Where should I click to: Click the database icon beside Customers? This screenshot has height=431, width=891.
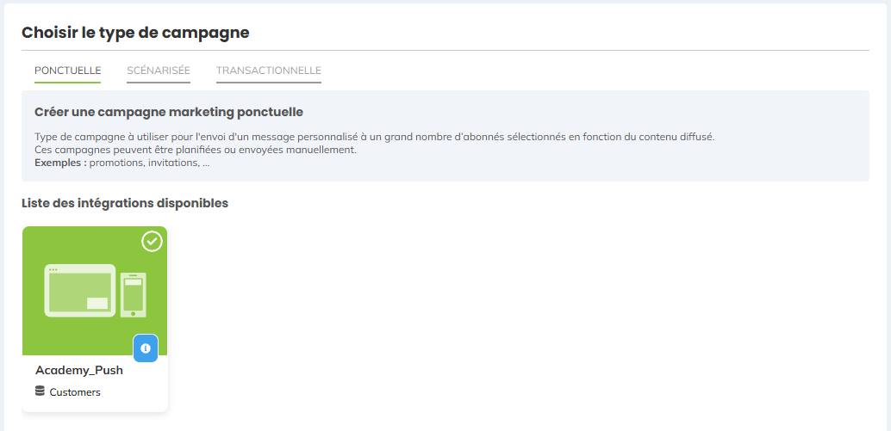40,391
